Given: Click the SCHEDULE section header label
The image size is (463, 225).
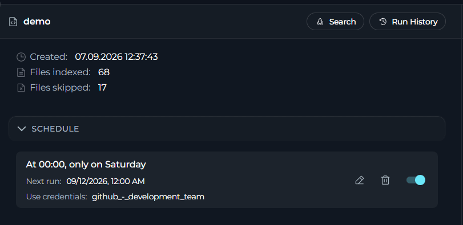Looking at the screenshot, I should (x=55, y=129).
